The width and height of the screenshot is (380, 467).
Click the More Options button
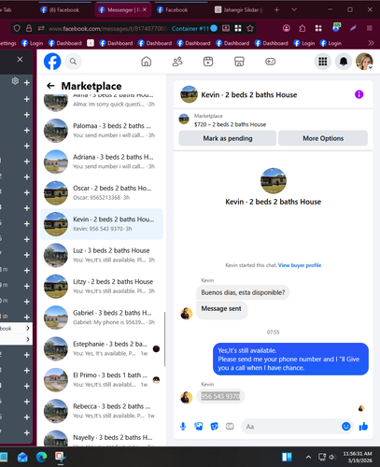coord(323,138)
